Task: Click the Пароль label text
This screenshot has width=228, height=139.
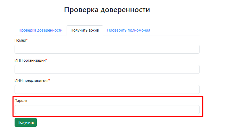Action: click(20, 101)
